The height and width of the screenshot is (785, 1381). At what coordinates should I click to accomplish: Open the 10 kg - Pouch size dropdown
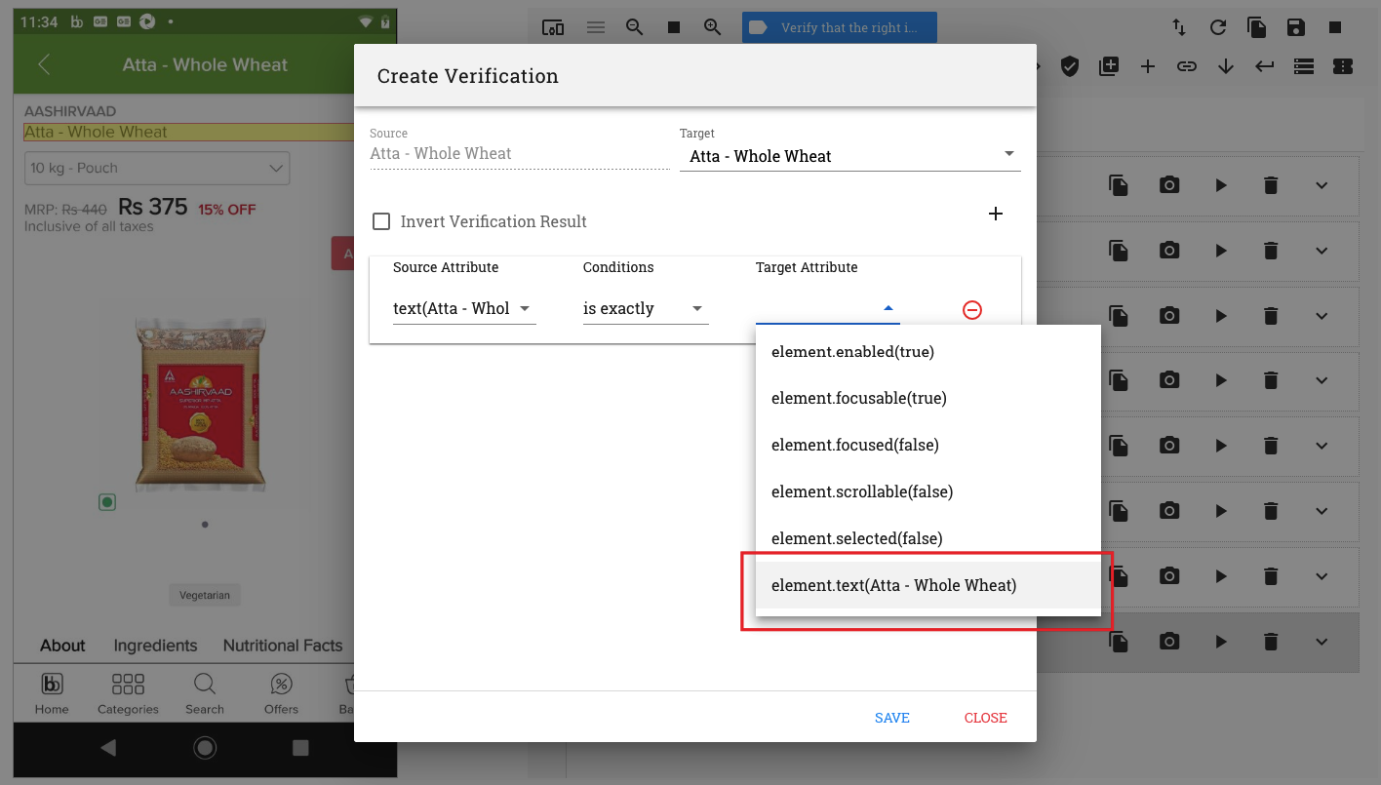[157, 168]
